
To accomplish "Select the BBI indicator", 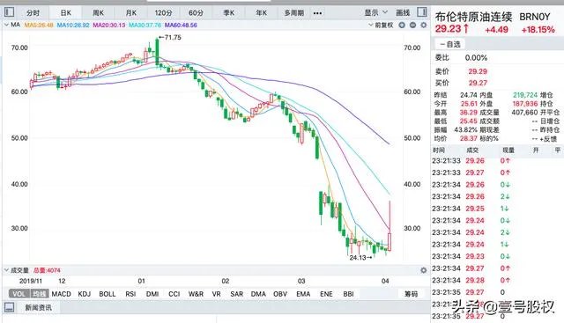I will (348, 294).
